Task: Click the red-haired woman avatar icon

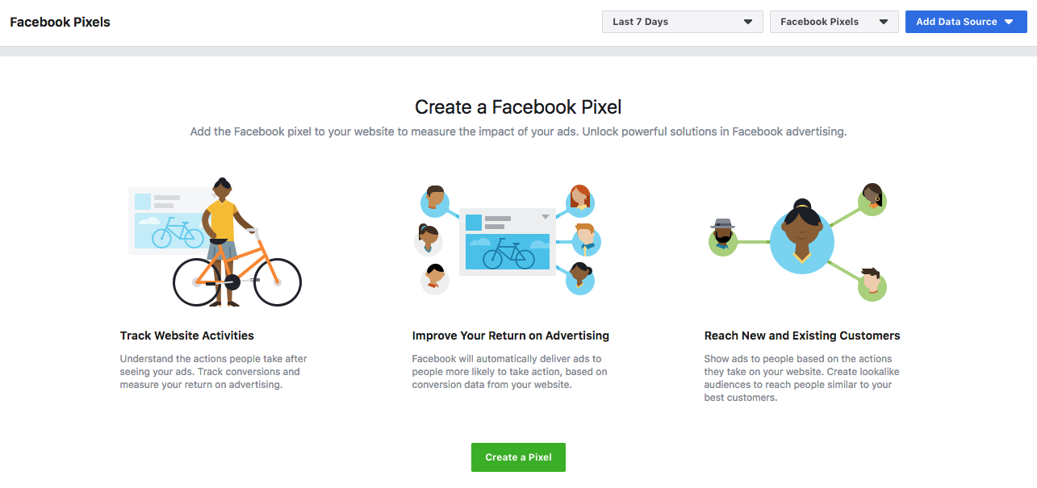Action: tap(579, 200)
